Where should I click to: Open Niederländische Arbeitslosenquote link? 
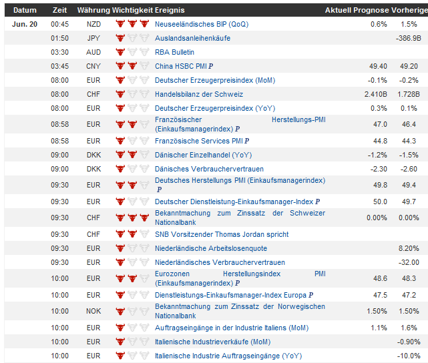(211, 248)
